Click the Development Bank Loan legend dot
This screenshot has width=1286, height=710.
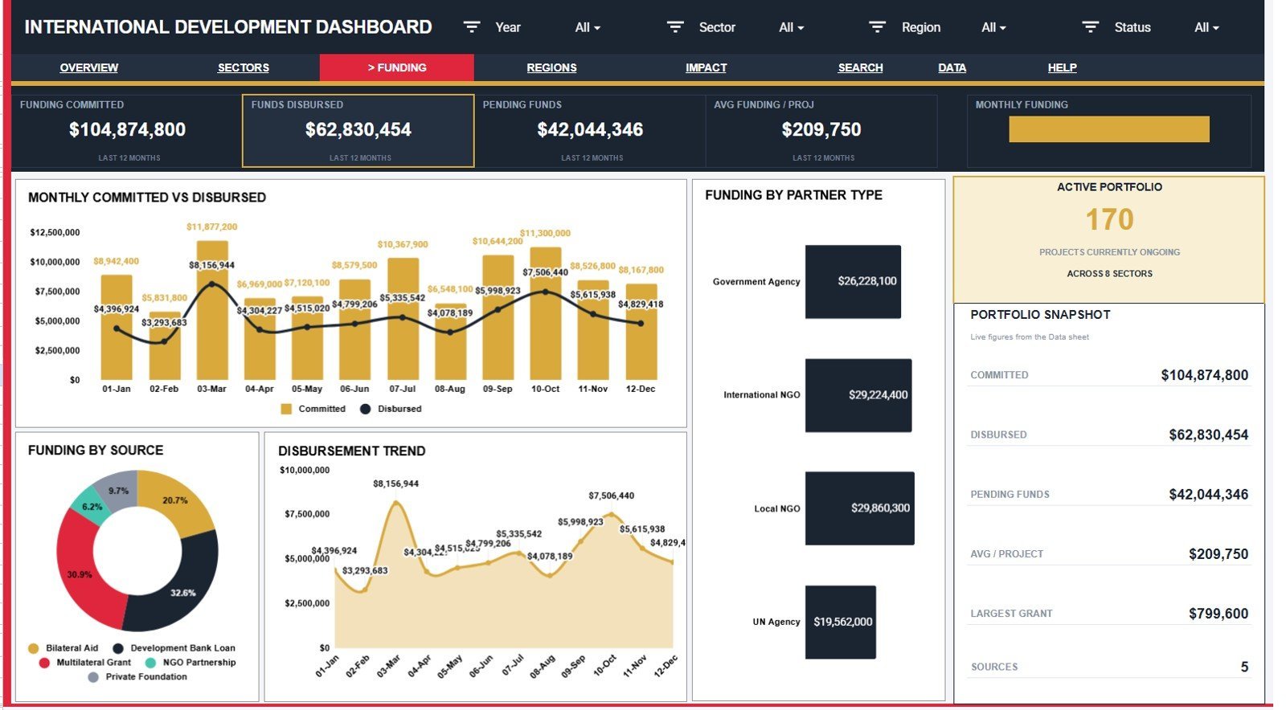pos(118,648)
